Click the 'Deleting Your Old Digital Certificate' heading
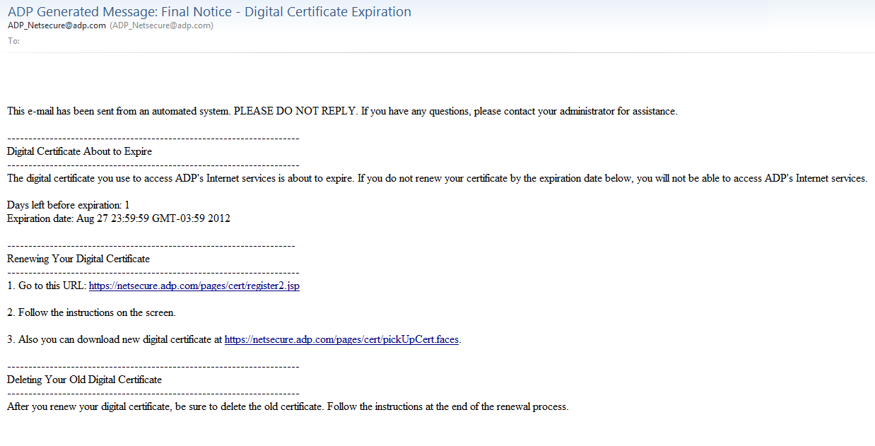875x446 pixels. pos(85,380)
